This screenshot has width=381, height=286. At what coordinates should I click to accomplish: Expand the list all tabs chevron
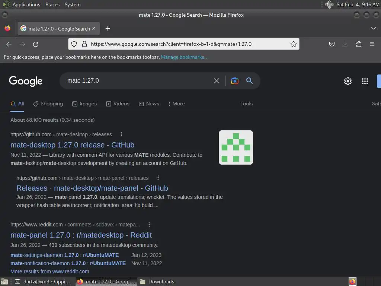pyautogui.click(x=374, y=28)
